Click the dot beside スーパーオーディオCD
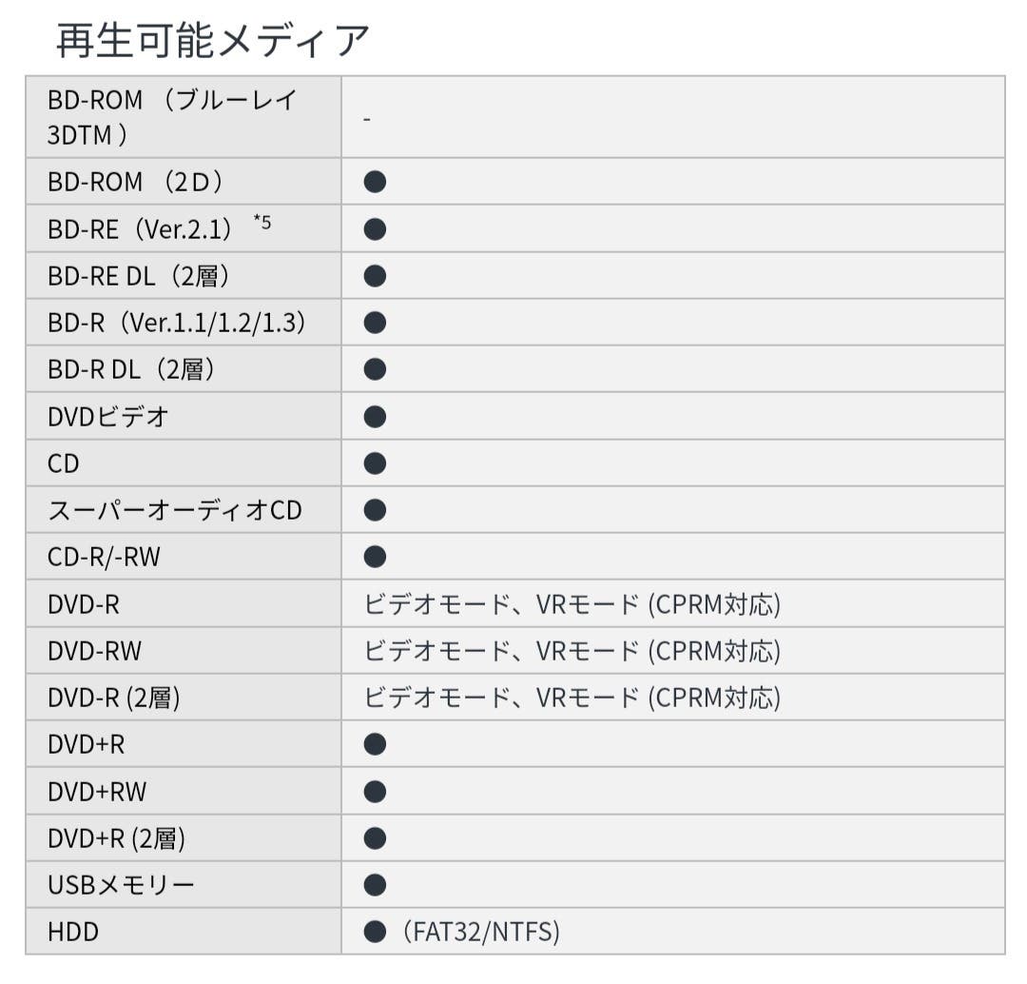 click(375, 510)
